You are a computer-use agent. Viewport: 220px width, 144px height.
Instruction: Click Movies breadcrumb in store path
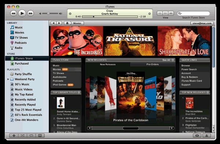[77, 23]
